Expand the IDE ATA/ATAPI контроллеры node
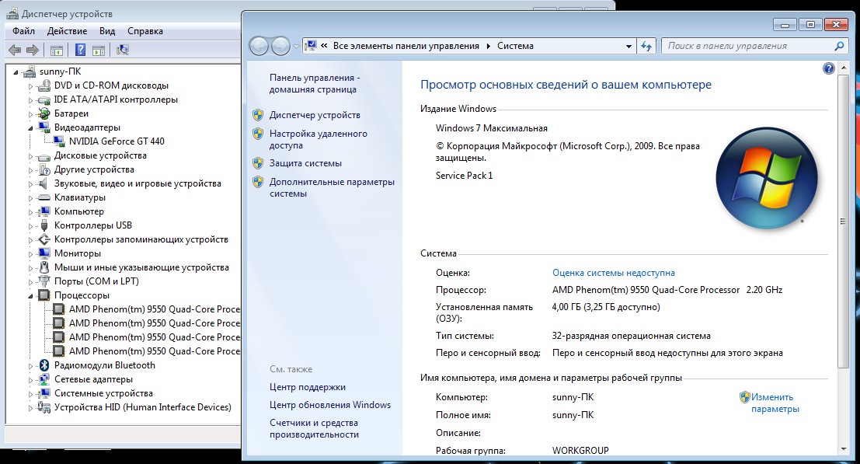 click(x=31, y=99)
